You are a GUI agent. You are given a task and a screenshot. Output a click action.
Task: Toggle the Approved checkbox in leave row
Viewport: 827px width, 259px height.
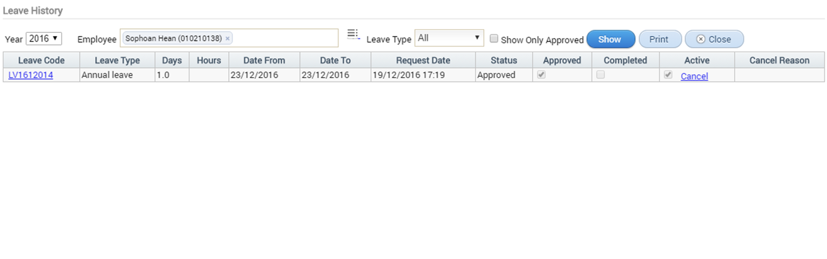[541, 75]
